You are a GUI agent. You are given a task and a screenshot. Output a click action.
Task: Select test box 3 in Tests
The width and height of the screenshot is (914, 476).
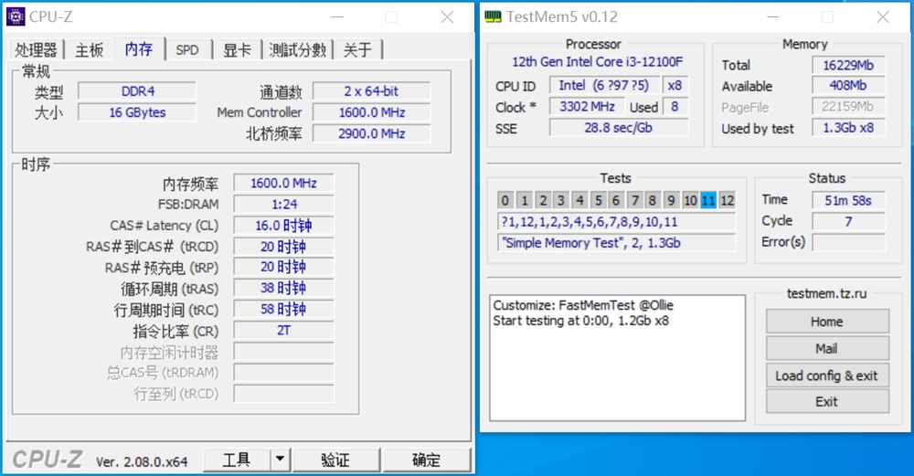(x=561, y=200)
